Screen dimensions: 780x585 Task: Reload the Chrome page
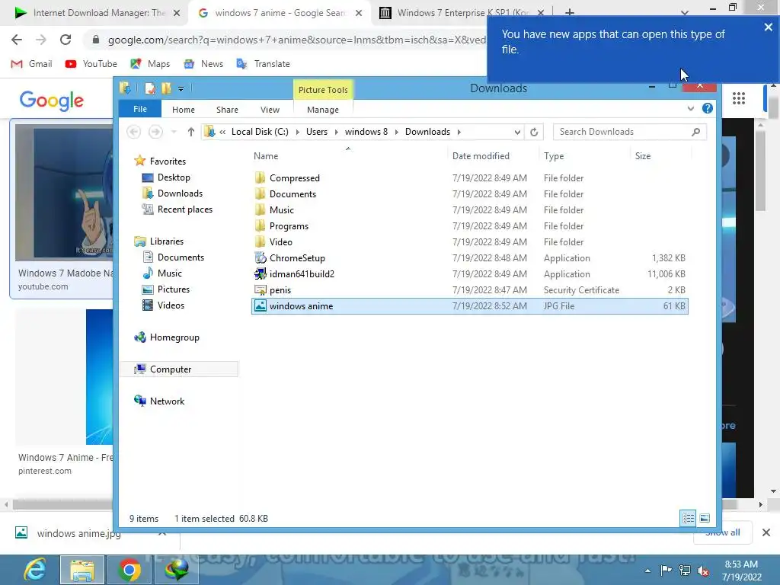[66, 40]
